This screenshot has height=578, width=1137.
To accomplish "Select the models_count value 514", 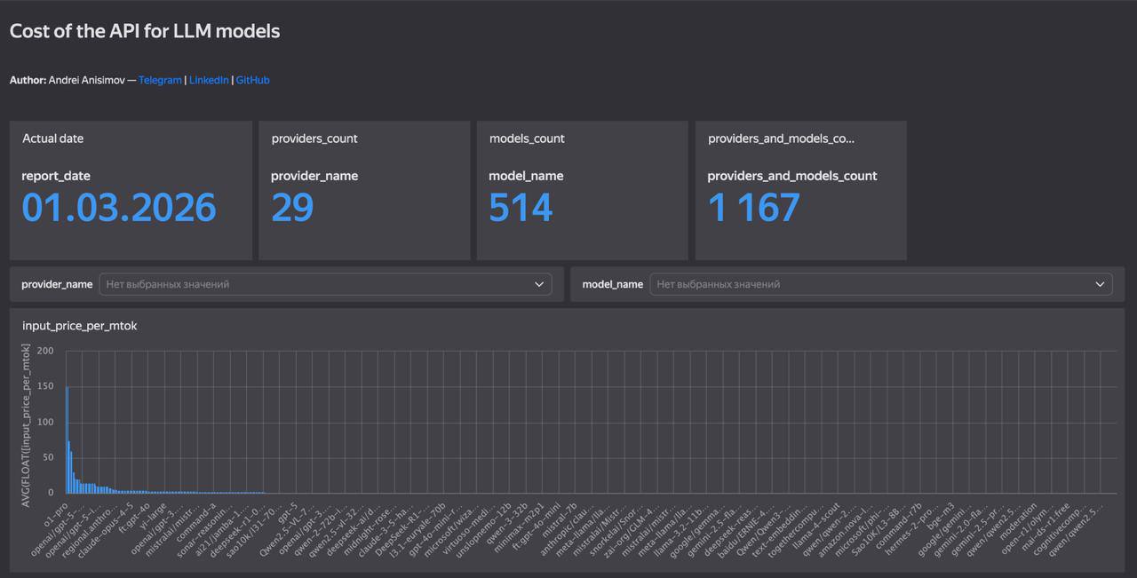I will click(x=521, y=208).
